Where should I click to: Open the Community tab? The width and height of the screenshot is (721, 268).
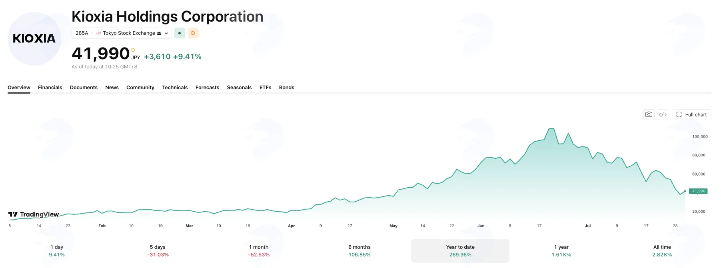140,88
